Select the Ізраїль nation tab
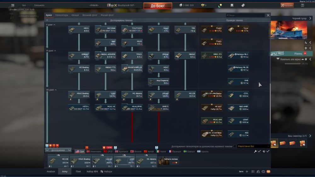The width and height of the screenshot is (315, 177). 203,152
